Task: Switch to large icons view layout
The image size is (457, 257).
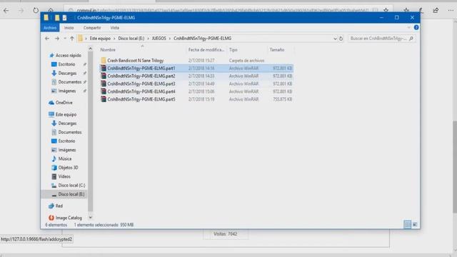Action: click(x=415, y=224)
